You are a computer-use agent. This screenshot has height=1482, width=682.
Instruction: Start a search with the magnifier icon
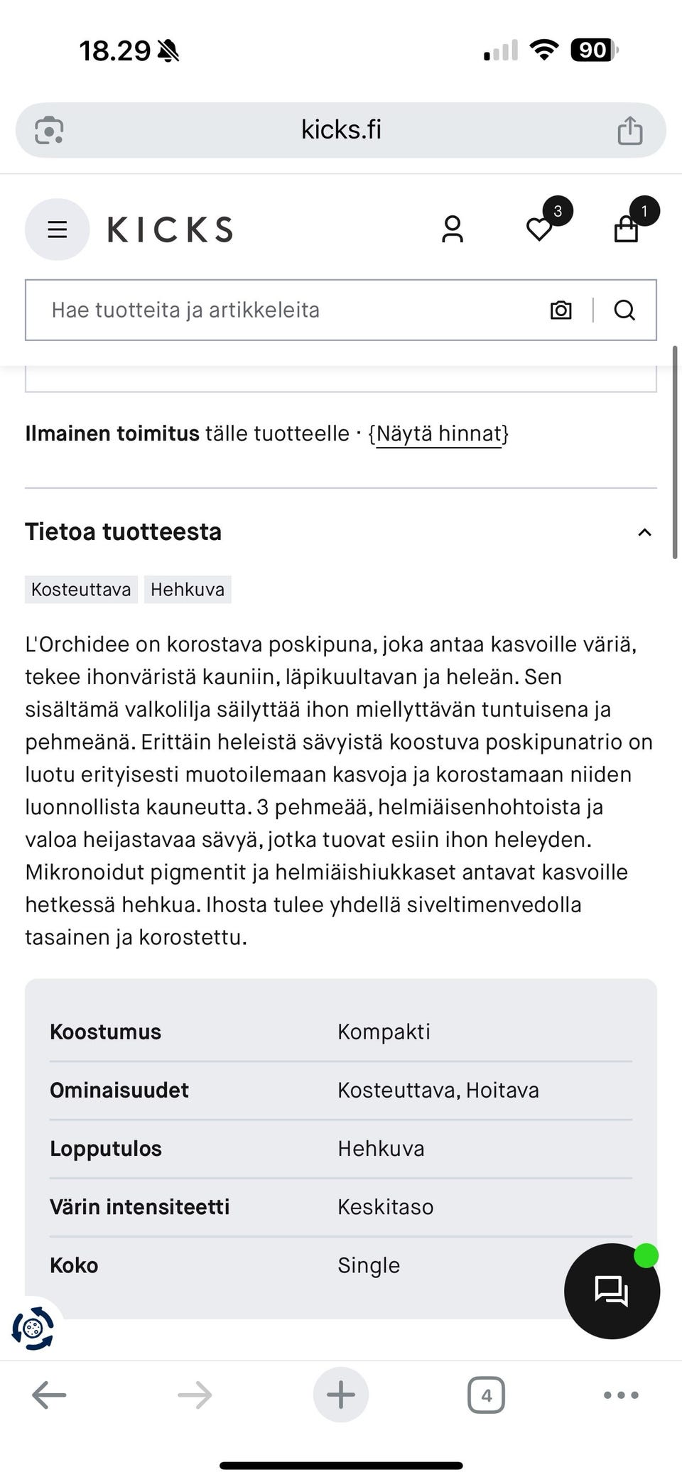(x=624, y=310)
